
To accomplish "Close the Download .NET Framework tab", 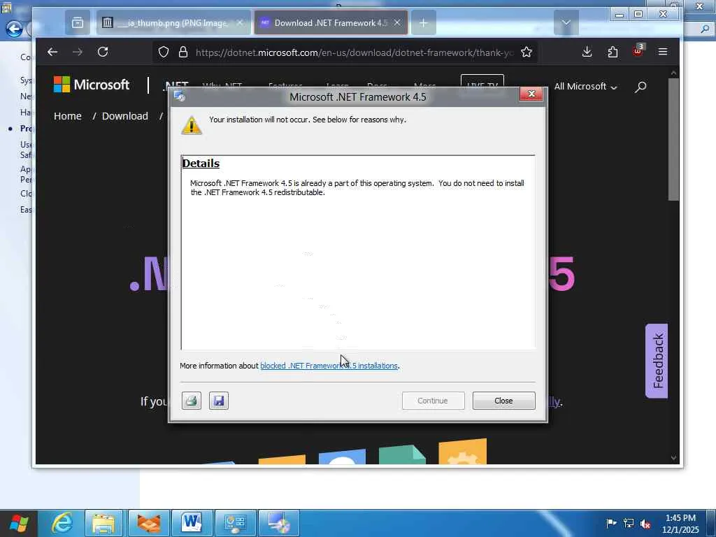I will [397, 22].
